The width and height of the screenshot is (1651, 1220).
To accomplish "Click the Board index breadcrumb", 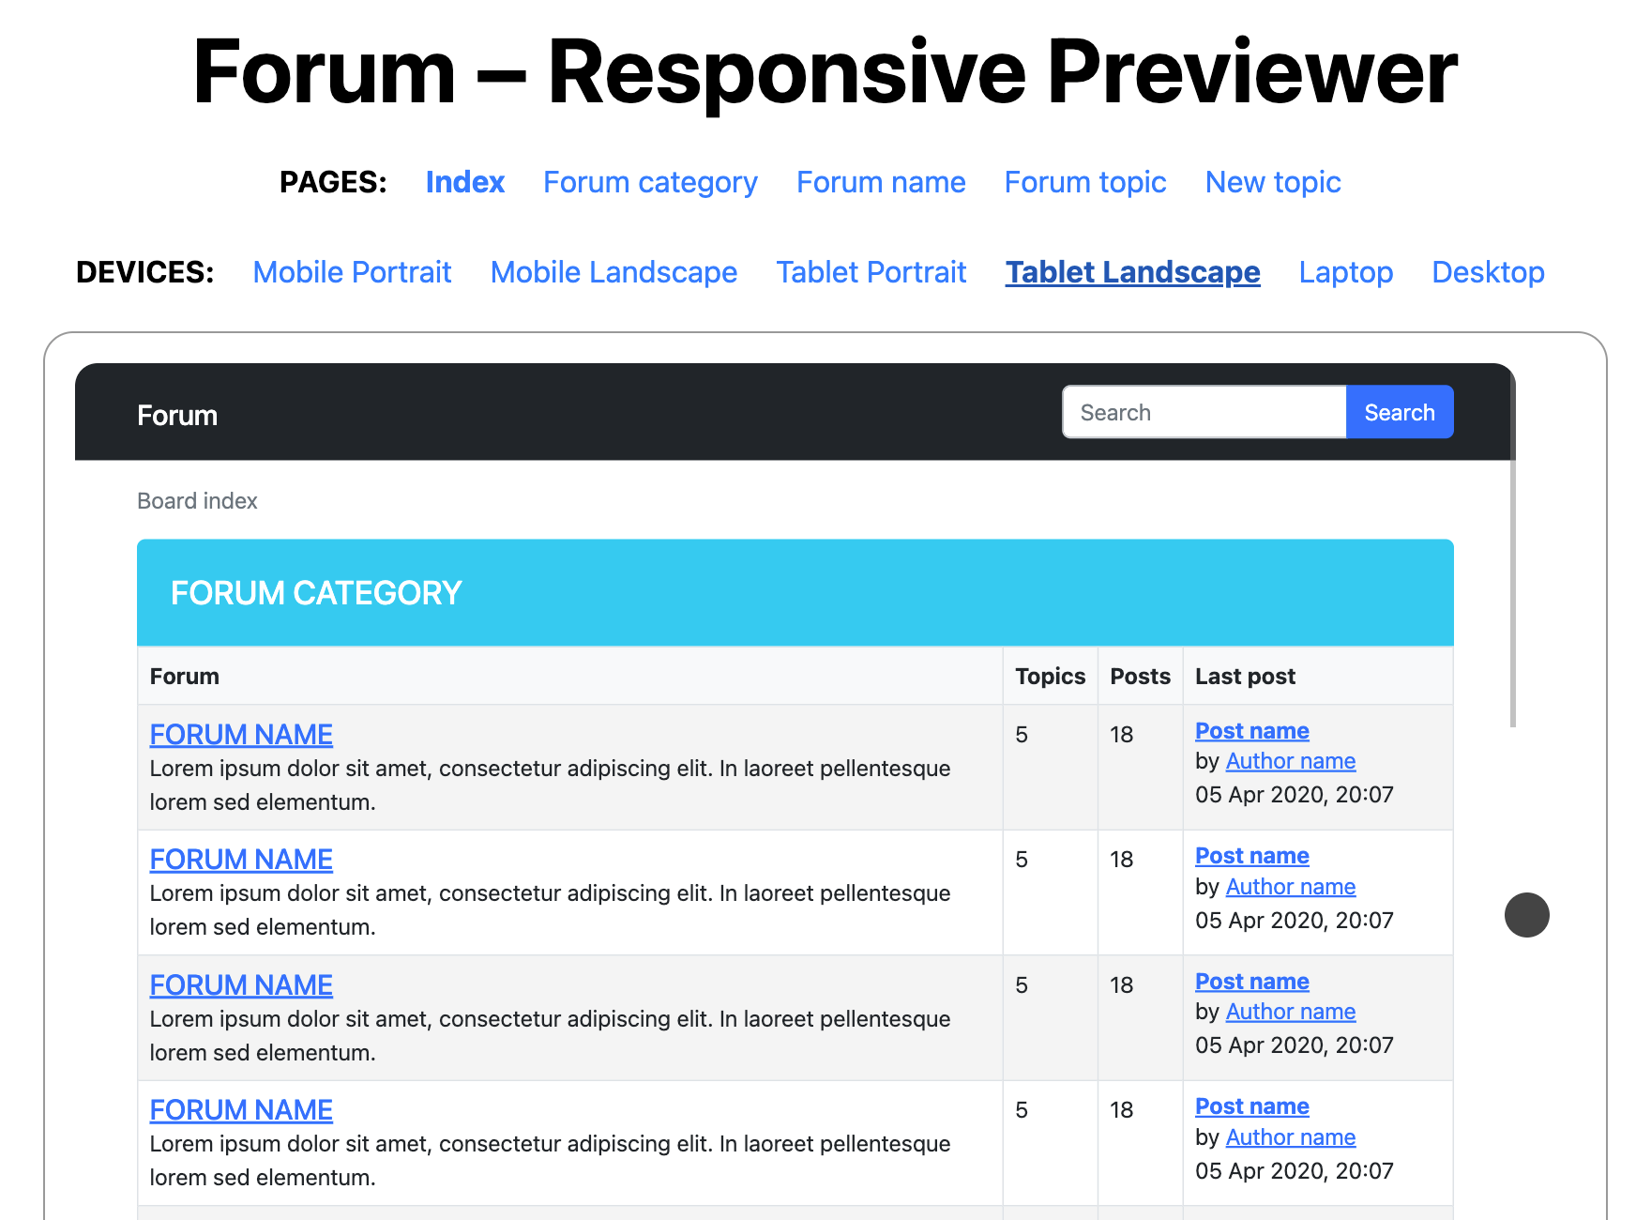I will (197, 501).
